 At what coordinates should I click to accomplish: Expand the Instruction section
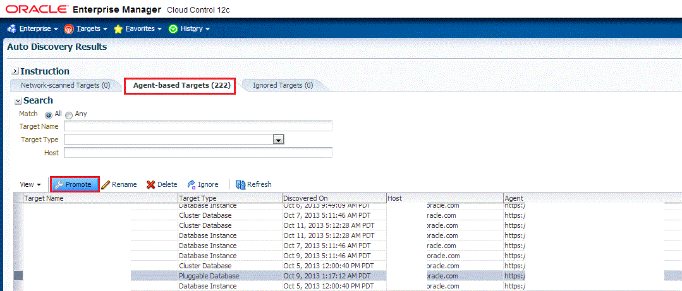(15, 71)
